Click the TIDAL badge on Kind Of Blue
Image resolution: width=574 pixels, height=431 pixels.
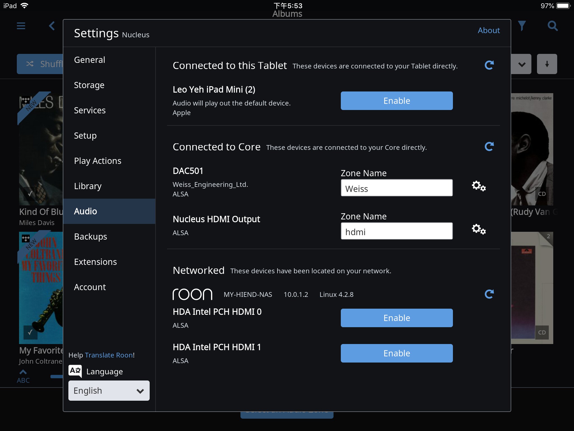tap(26, 100)
